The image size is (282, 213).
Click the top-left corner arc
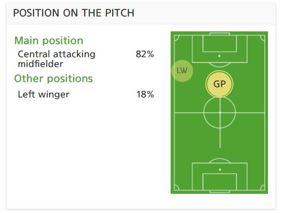(177, 38)
